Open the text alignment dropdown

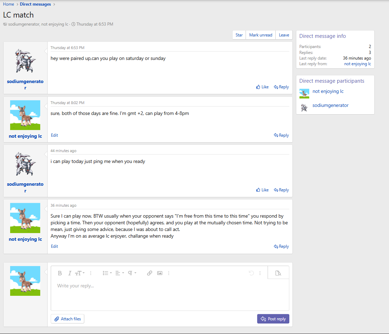click(x=120, y=273)
